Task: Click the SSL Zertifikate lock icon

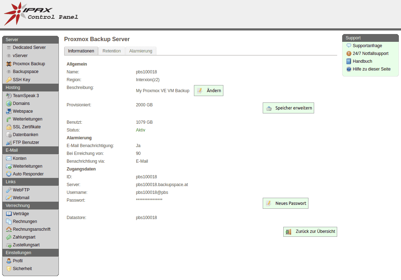Action: click(9, 127)
